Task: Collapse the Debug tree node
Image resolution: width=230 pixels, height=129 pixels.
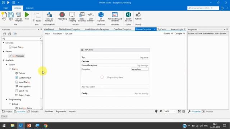Action: [10, 104]
